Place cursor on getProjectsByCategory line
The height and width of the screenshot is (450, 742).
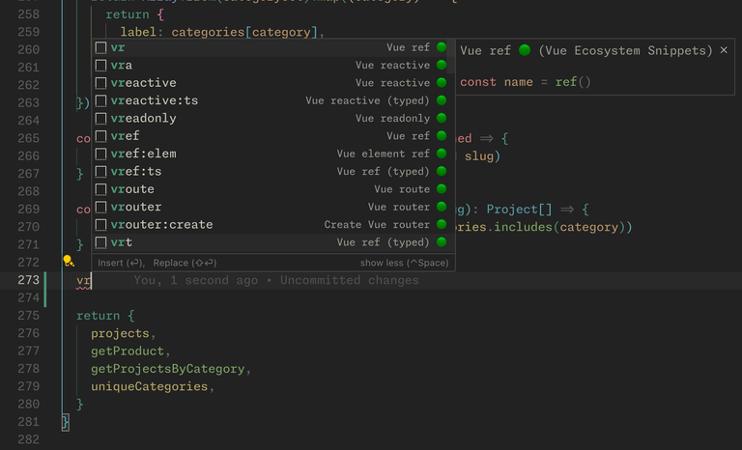[x=168, y=369]
